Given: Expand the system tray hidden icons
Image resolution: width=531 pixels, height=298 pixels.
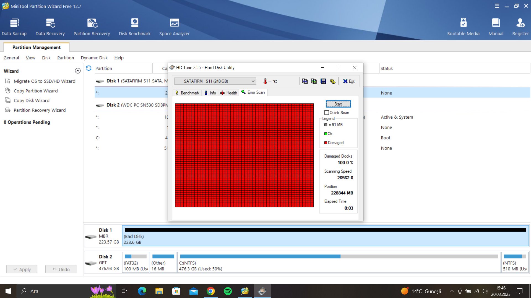Looking at the screenshot, I should (x=451, y=291).
